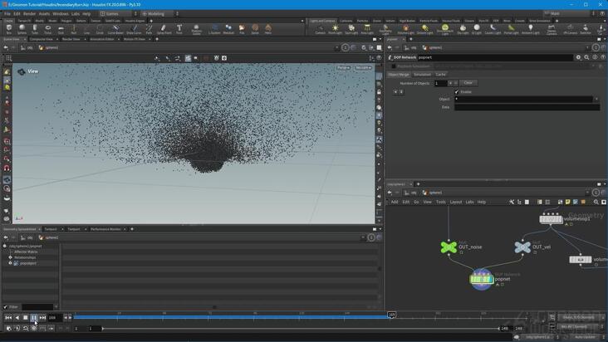Viewport: 608px width, 342px height.
Task: Open the Object field dropdown arrow
Action: 596,99
